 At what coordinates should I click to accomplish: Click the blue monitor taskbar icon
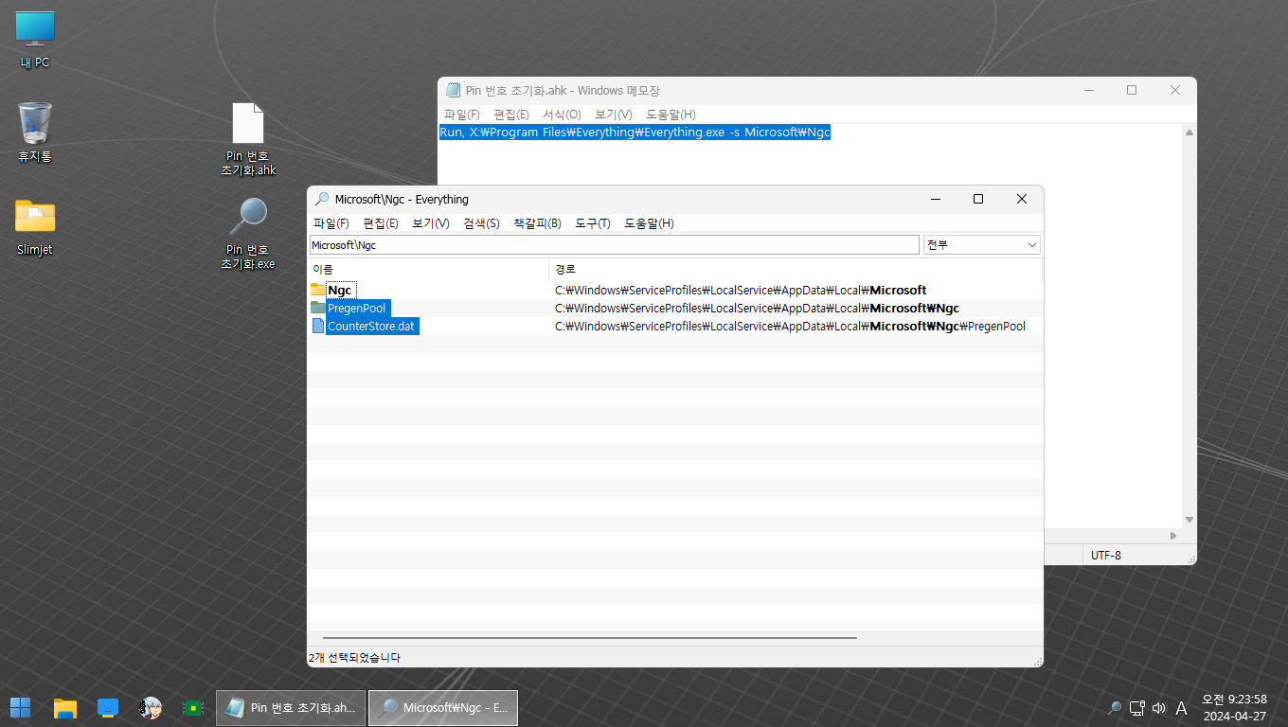click(x=108, y=707)
